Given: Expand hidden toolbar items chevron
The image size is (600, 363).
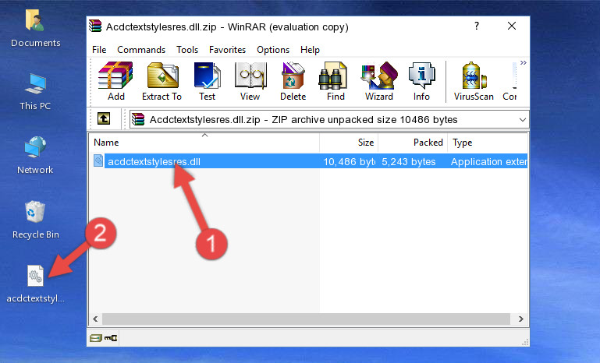Looking at the screenshot, I should pyautogui.click(x=523, y=62).
